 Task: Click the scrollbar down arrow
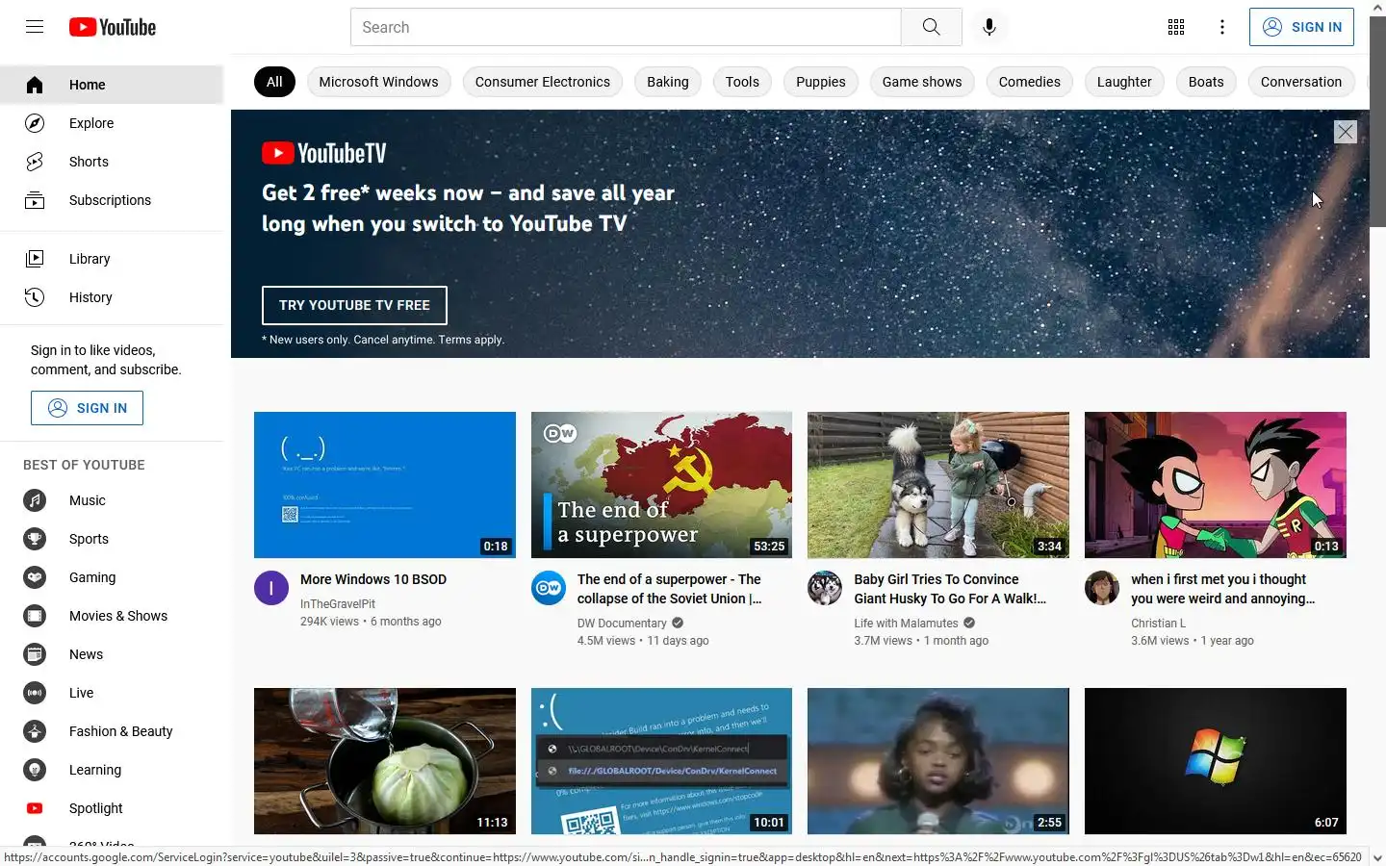click(x=1377, y=857)
